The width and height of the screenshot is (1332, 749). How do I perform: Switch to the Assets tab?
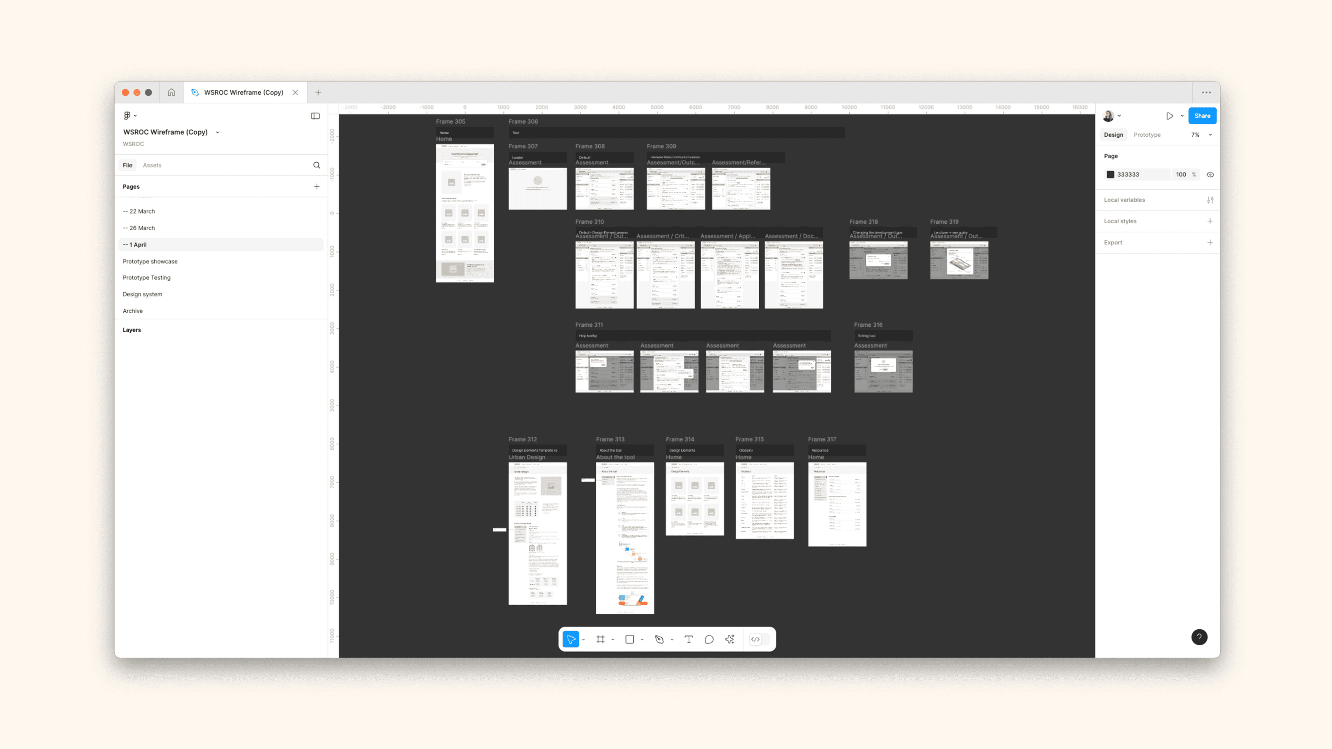point(152,165)
